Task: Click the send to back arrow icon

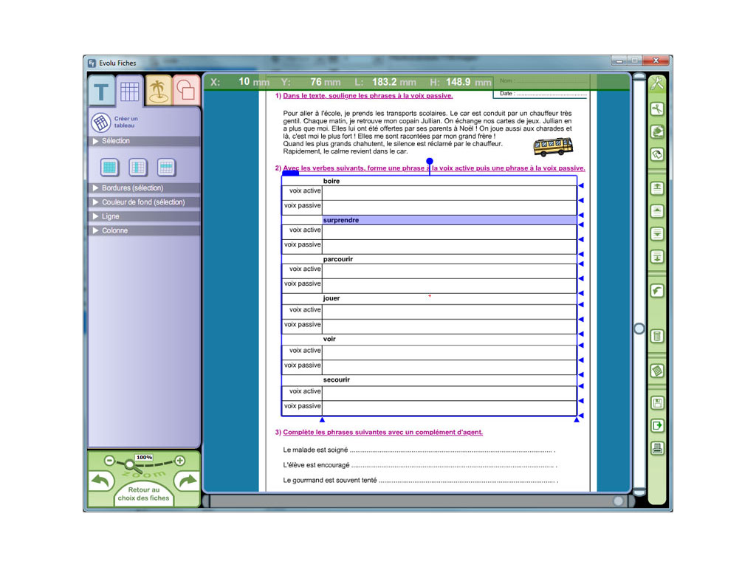Action: (x=656, y=257)
